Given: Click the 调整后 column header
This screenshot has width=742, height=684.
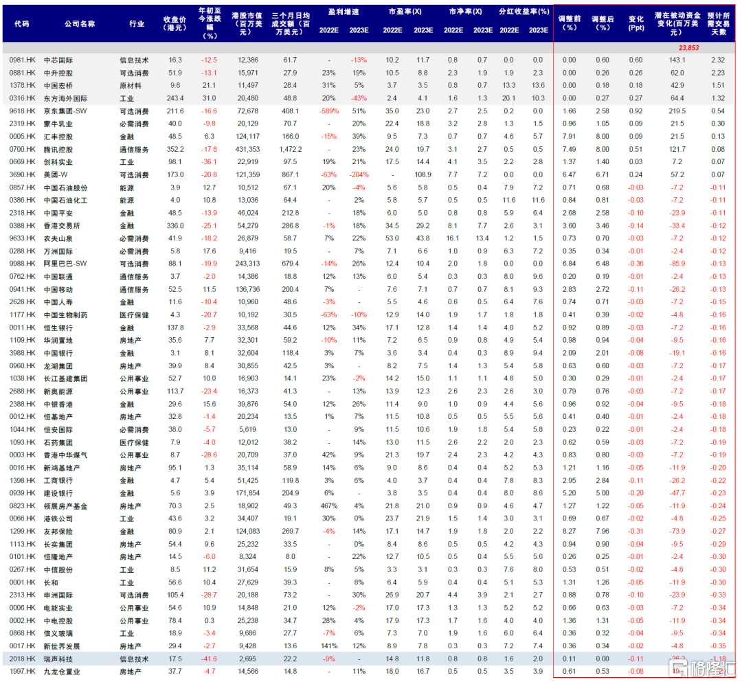Looking at the screenshot, I should click(x=603, y=23).
